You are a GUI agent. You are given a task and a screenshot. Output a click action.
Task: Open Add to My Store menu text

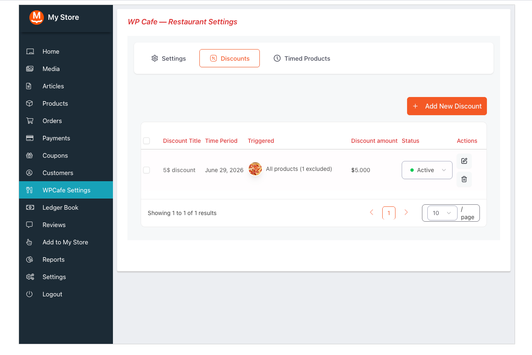point(65,242)
